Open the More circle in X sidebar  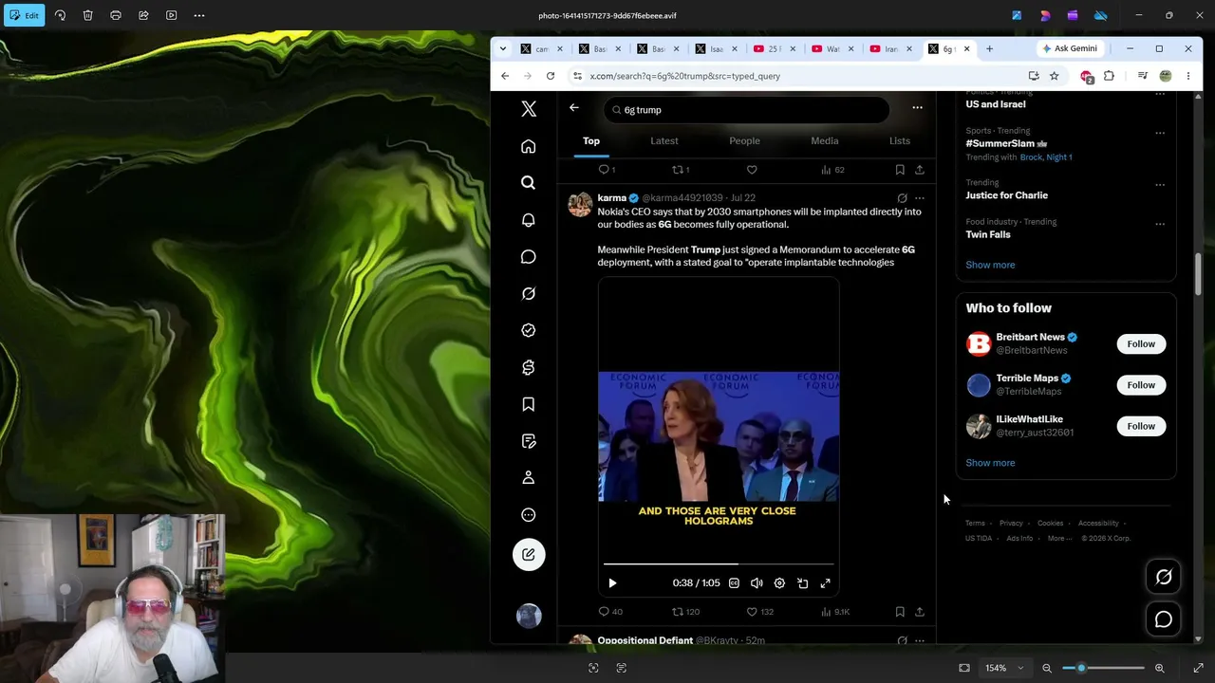[529, 515]
